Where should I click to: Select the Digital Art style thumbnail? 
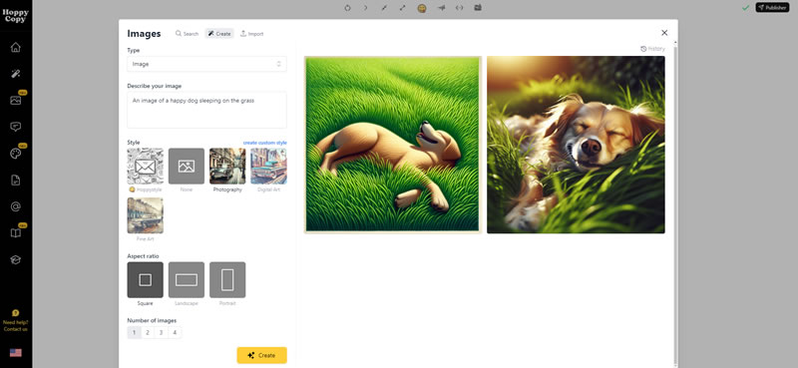point(268,166)
